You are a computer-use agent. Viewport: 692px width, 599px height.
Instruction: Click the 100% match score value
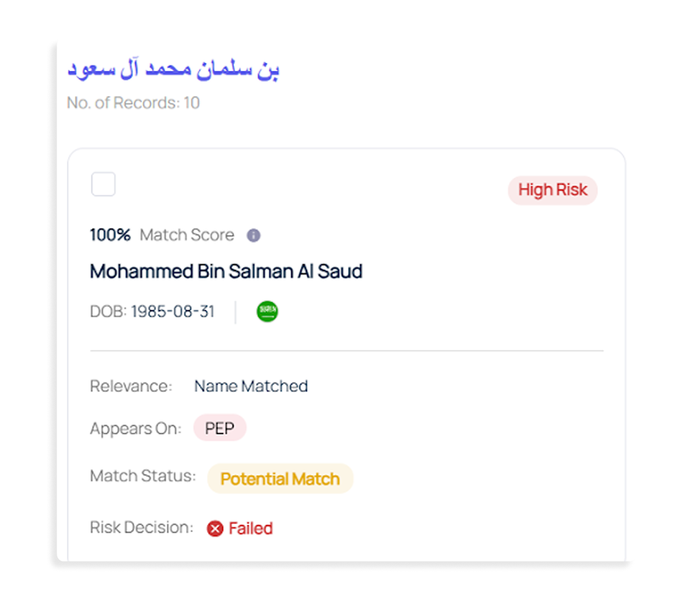(x=110, y=235)
